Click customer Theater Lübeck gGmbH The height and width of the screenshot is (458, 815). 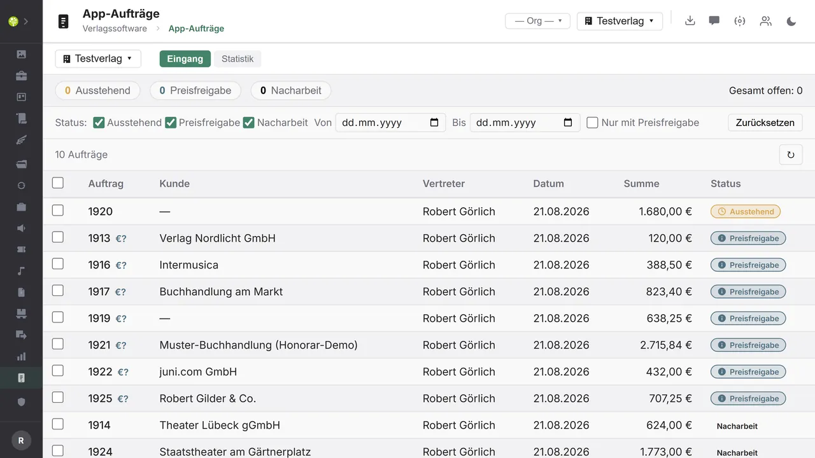click(220, 425)
